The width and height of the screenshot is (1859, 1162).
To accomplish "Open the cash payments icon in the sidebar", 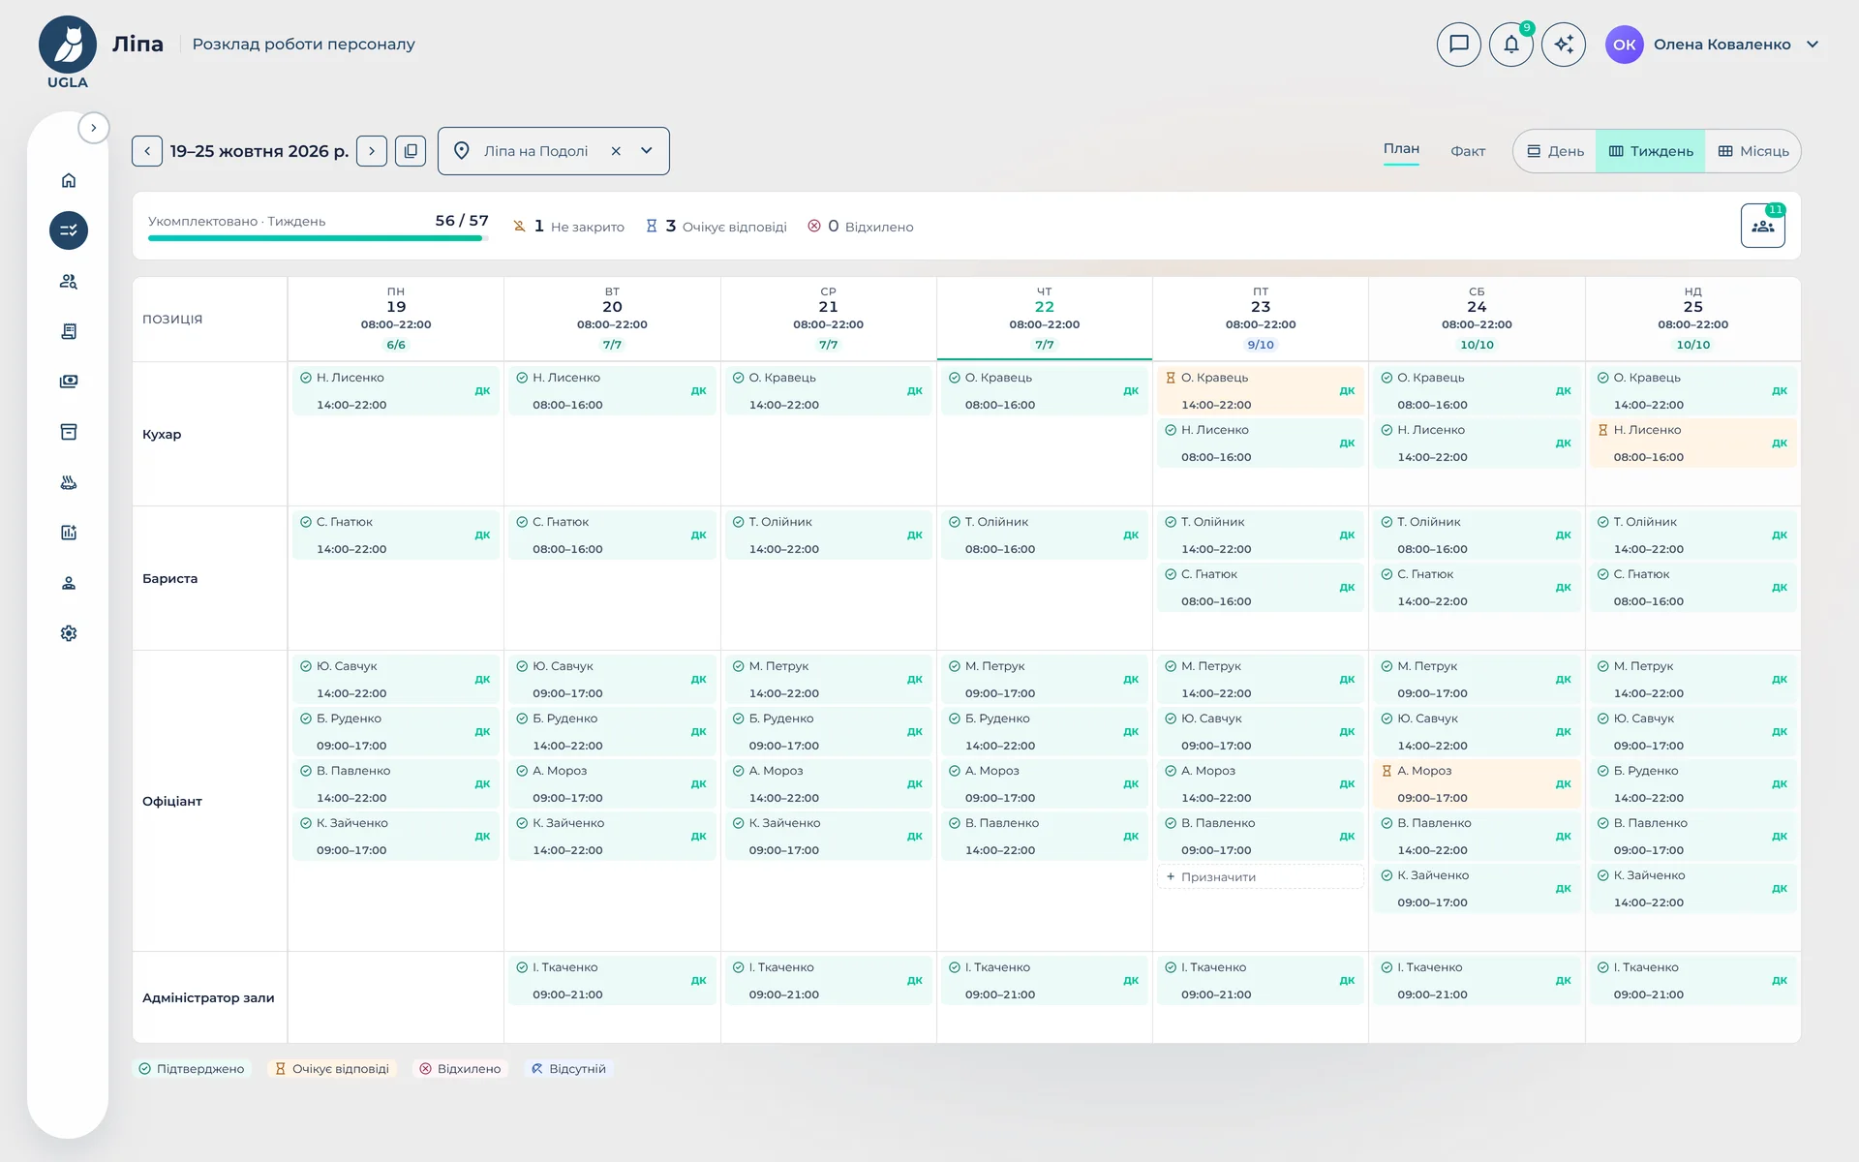I will click(69, 382).
